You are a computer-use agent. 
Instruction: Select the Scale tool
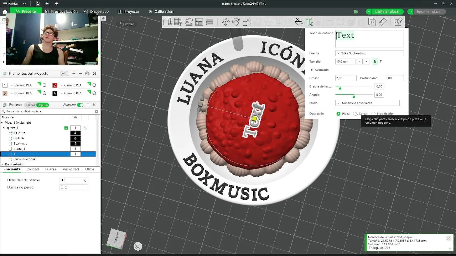247,22
